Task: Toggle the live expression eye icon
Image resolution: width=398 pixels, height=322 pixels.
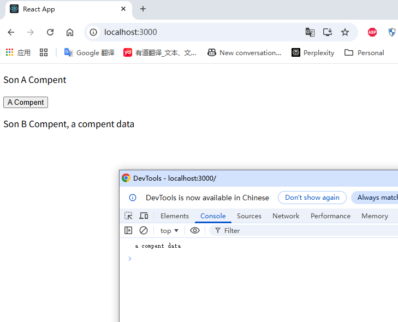Action: [x=195, y=230]
